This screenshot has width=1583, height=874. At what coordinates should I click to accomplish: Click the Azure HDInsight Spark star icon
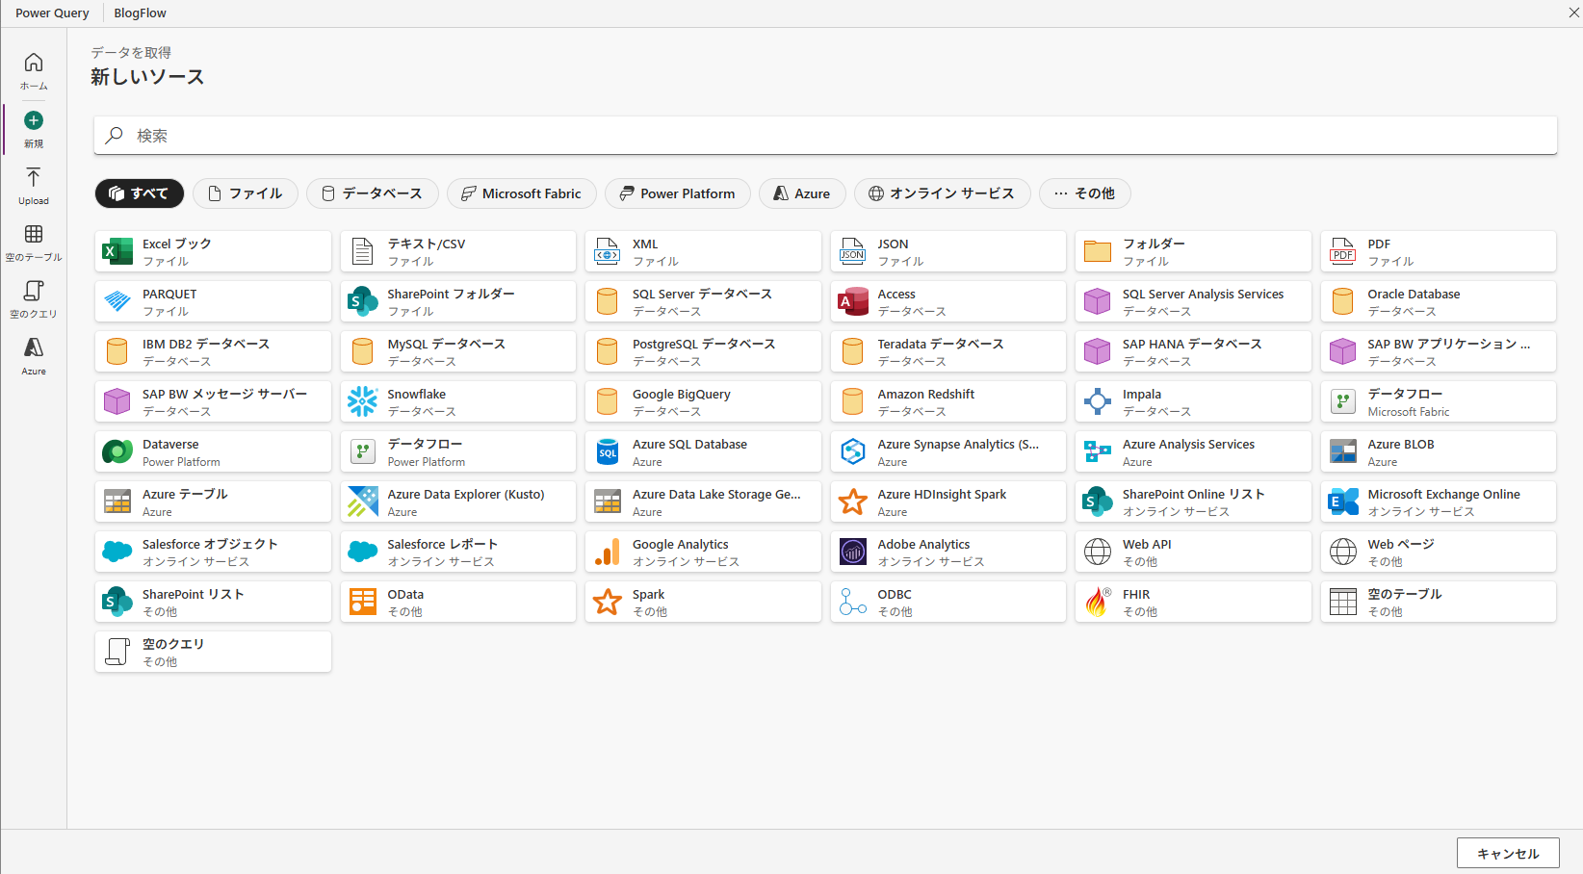click(852, 502)
